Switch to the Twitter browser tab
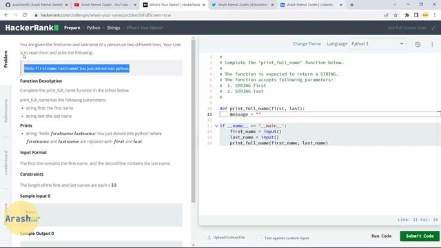The image size is (441, 248). click(x=242, y=5)
